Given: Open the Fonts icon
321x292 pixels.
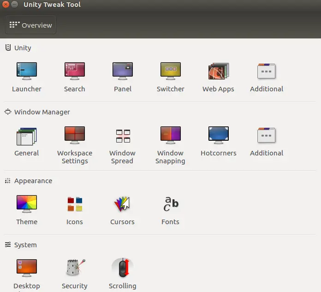Looking at the screenshot, I should pyautogui.click(x=171, y=204).
